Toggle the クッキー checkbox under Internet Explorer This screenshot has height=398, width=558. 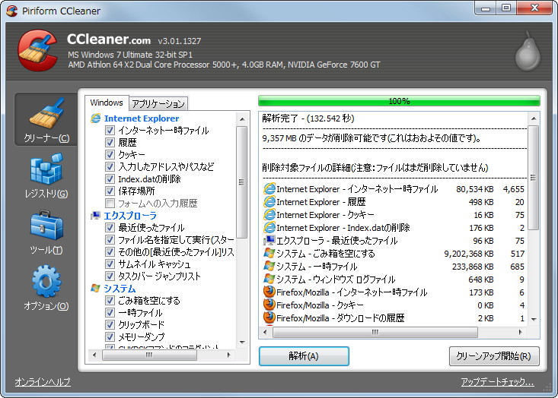click(x=110, y=154)
